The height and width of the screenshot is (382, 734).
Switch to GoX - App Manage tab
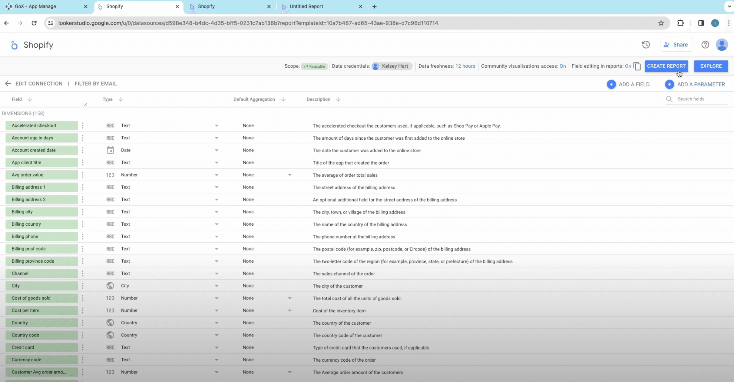[35, 6]
